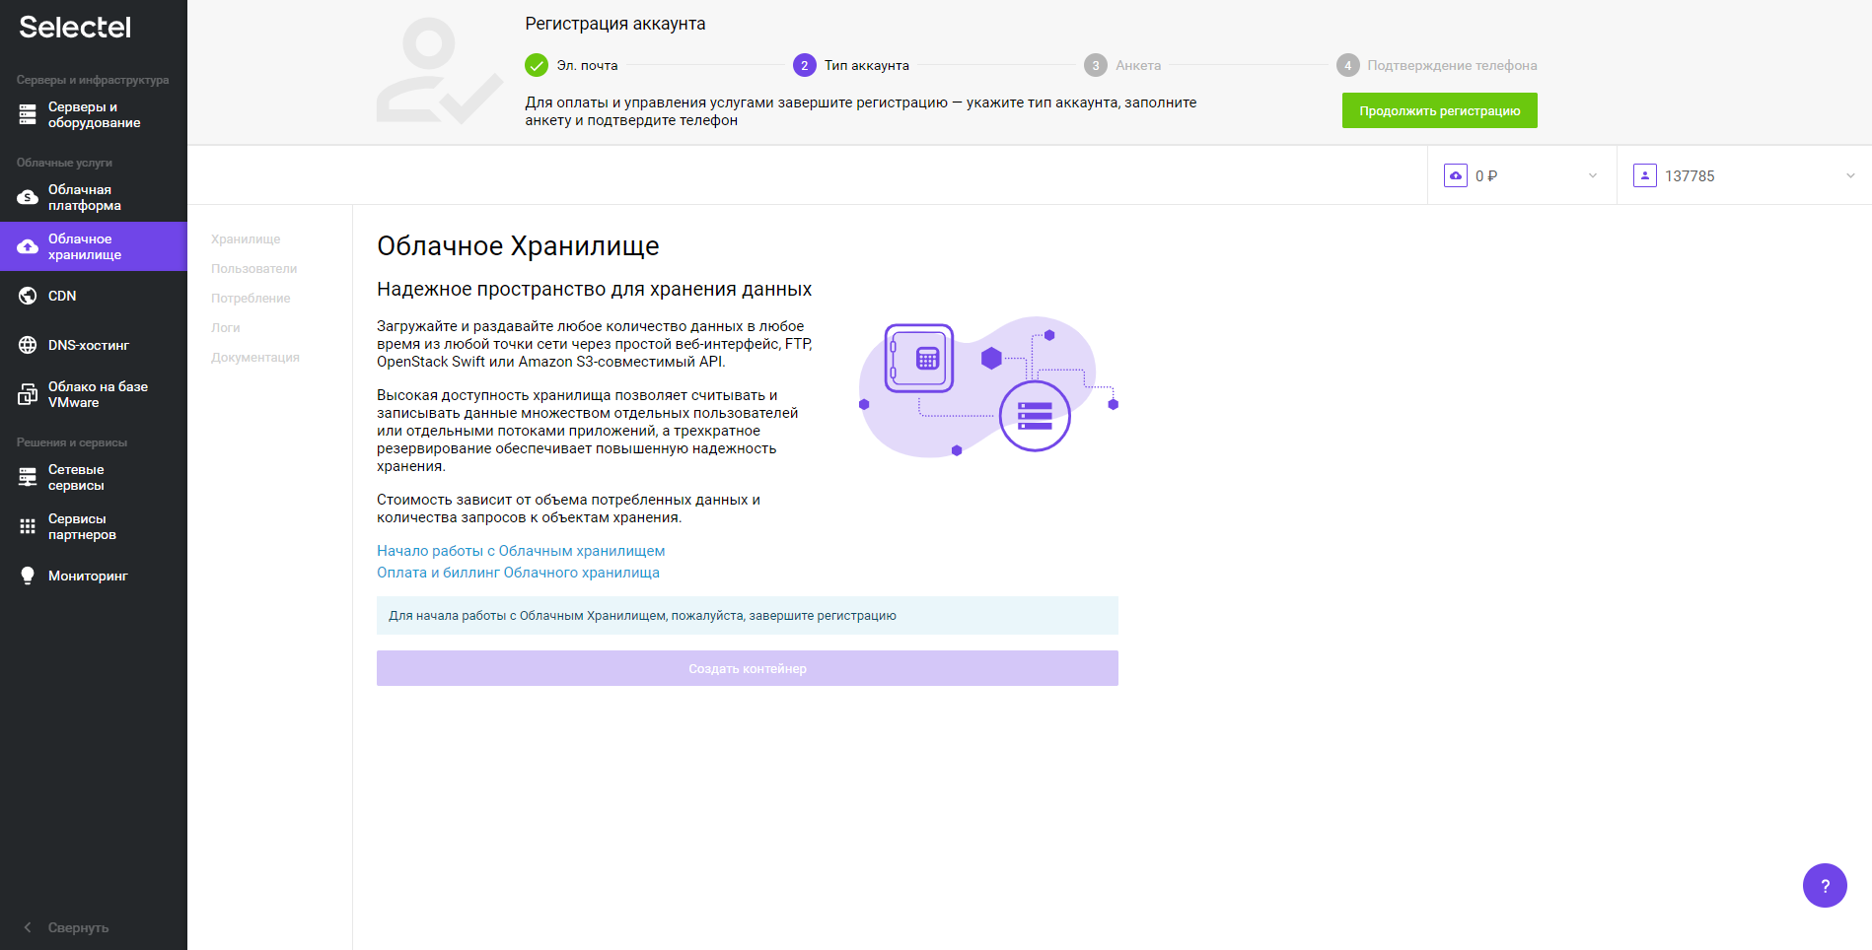This screenshot has width=1872, height=950.
Task: Open the Хранилище submenu tab
Action: pos(246,239)
